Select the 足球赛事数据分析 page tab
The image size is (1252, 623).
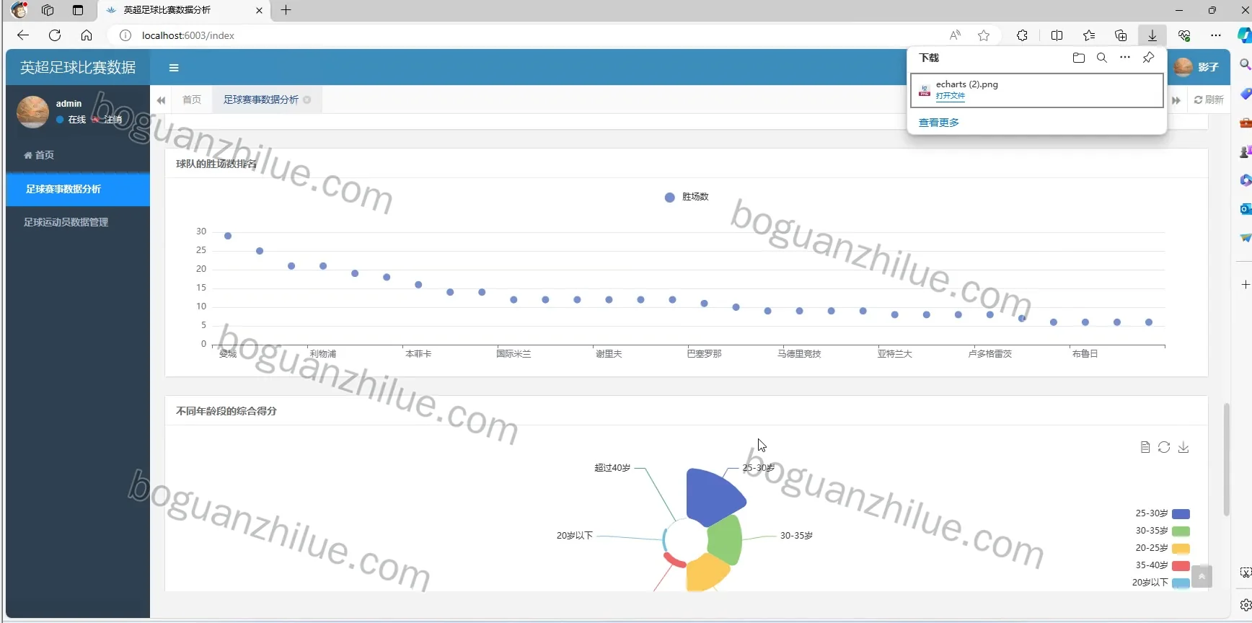[261, 100]
